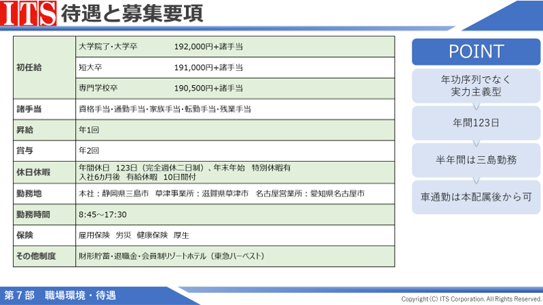Click the 草津事業所：滋賀県草津市 text
Screen dimensions: 543x305
(x=202, y=193)
